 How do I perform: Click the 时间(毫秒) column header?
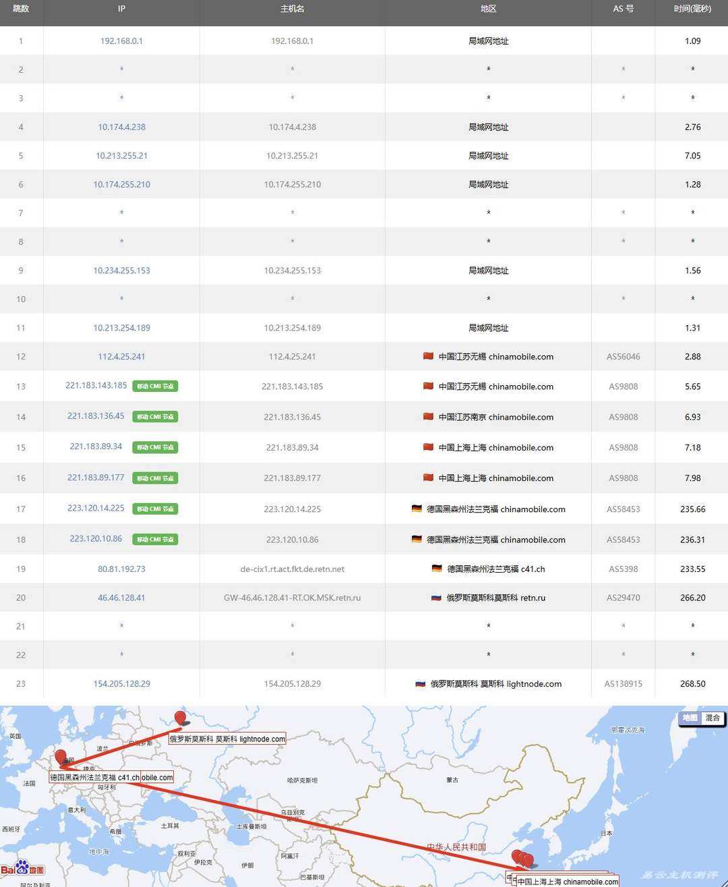pos(692,9)
